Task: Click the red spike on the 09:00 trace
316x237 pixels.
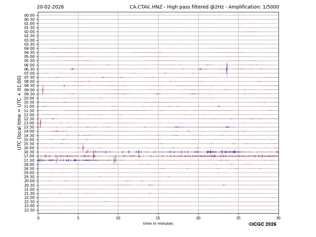Action: point(43,90)
